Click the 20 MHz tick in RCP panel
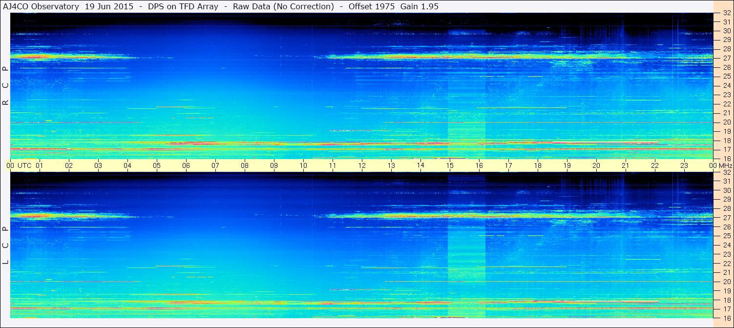Image resolution: width=734 pixels, height=328 pixels. click(727, 122)
